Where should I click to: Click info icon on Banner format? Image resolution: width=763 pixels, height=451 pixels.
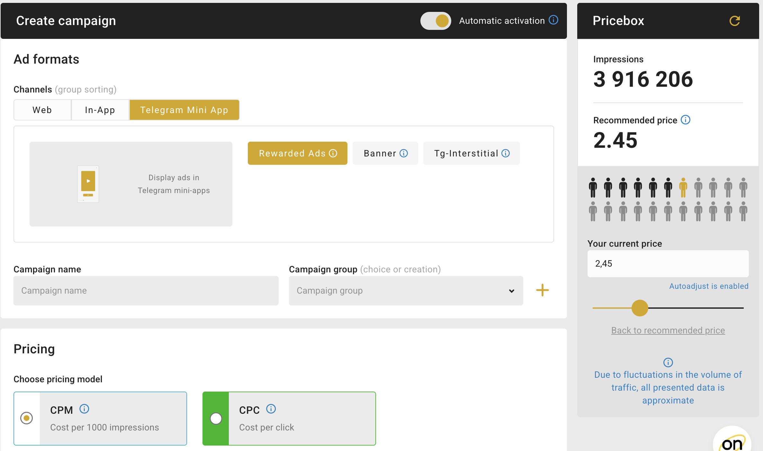(x=404, y=153)
